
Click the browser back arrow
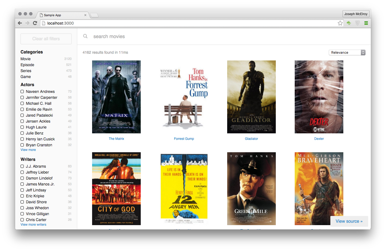click(20, 23)
